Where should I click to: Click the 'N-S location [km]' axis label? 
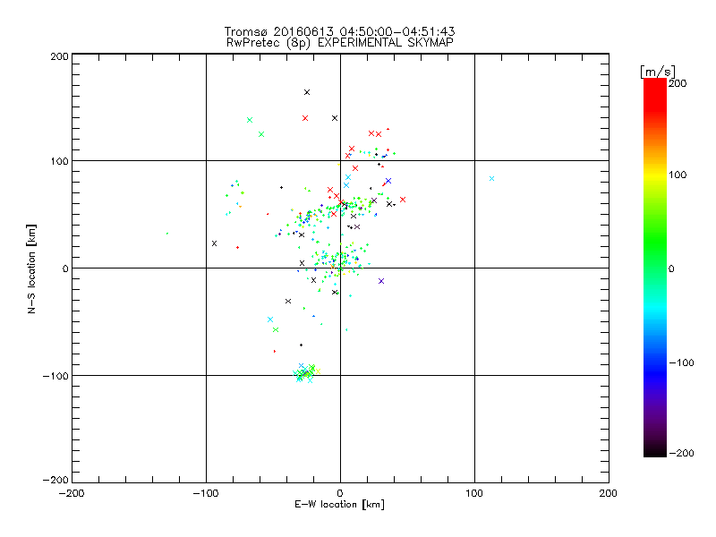[x=31, y=268]
